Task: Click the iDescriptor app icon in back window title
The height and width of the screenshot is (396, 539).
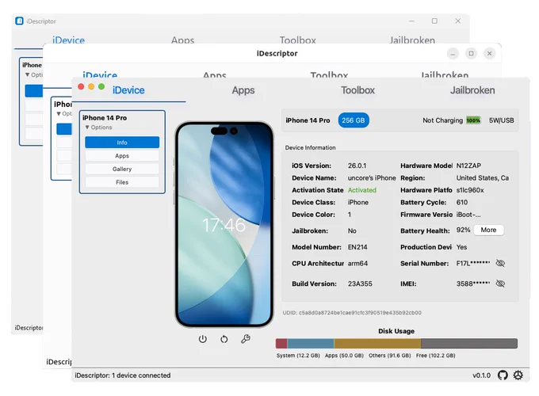Action: click(x=19, y=21)
